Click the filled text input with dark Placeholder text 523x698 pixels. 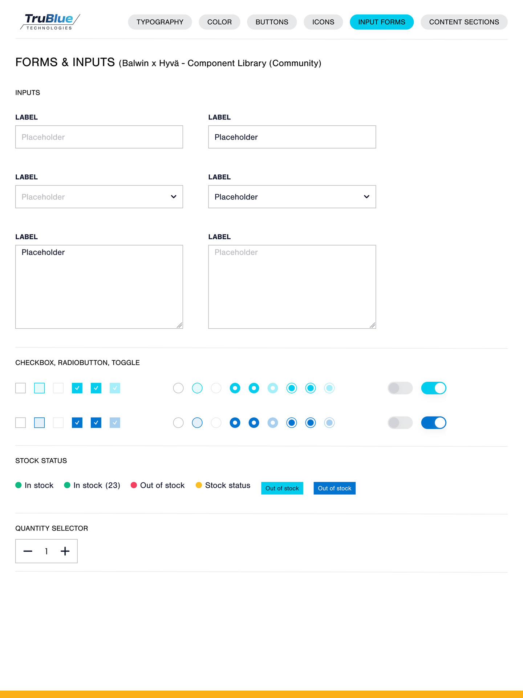pos(292,137)
